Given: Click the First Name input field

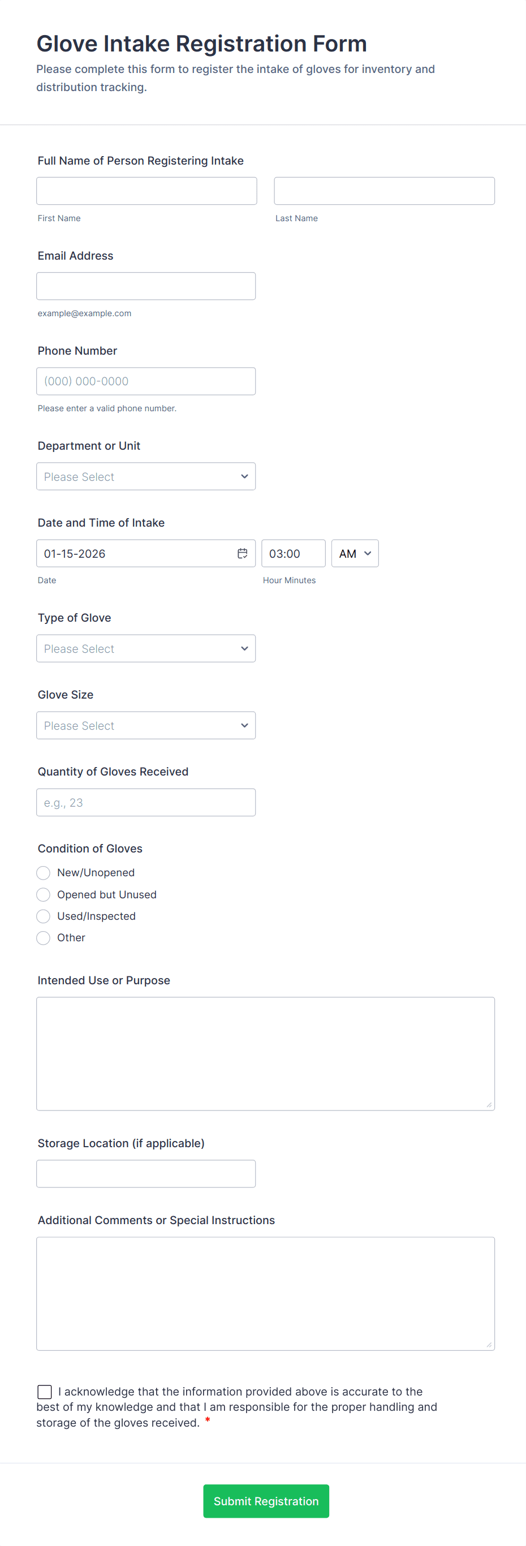Looking at the screenshot, I should pyautogui.click(x=146, y=190).
